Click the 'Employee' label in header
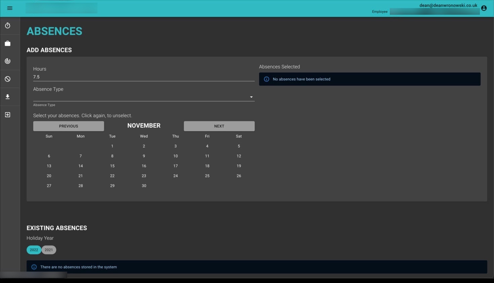The height and width of the screenshot is (283, 494). coord(380,12)
